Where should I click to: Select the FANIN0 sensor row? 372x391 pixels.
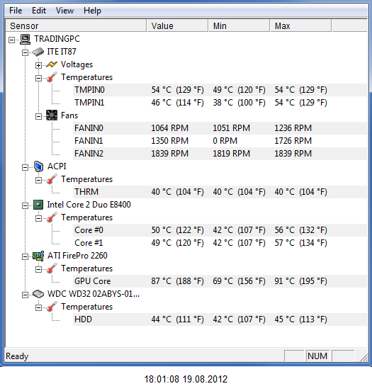(220, 128)
